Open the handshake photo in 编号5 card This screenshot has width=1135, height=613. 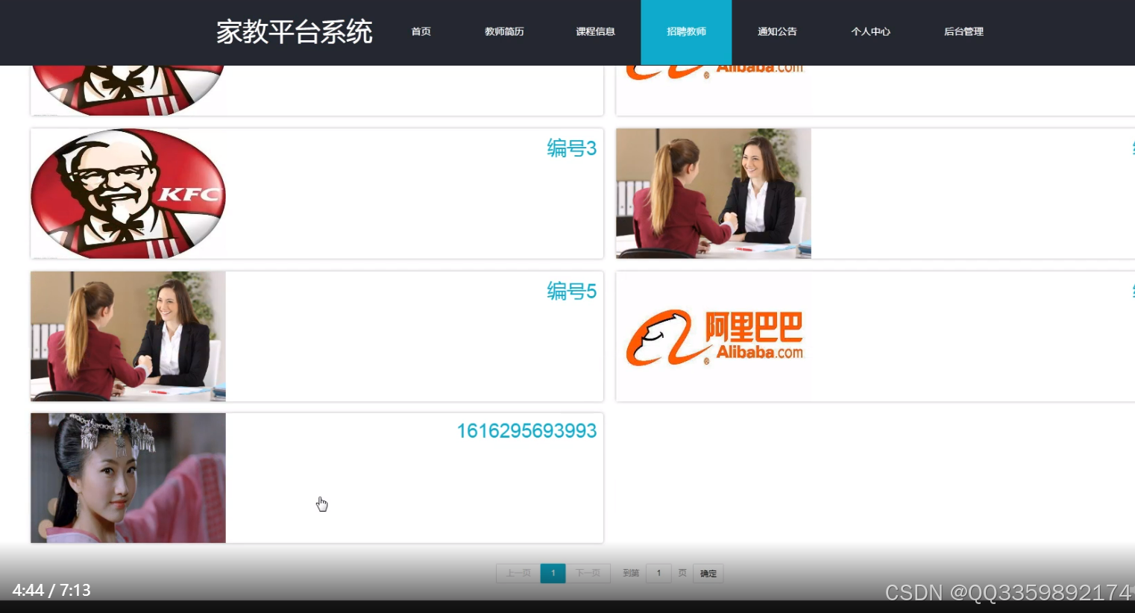(128, 336)
